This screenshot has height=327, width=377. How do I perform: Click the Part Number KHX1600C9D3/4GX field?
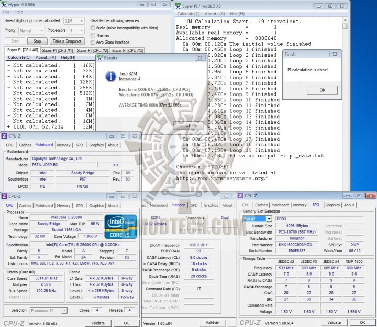tap(297, 245)
